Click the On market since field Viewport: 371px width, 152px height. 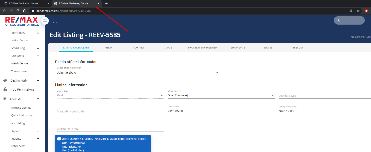(110, 129)
